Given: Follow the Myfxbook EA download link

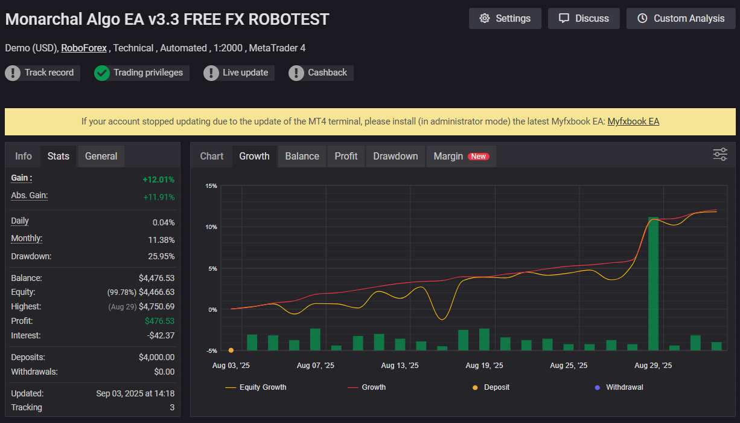Looking at the screenshot, I should point(633,121).
